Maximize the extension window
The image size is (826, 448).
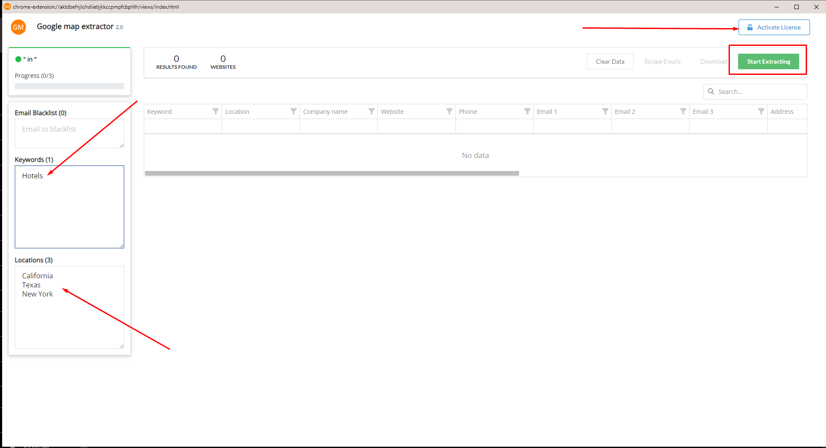(x=797, y=7)
